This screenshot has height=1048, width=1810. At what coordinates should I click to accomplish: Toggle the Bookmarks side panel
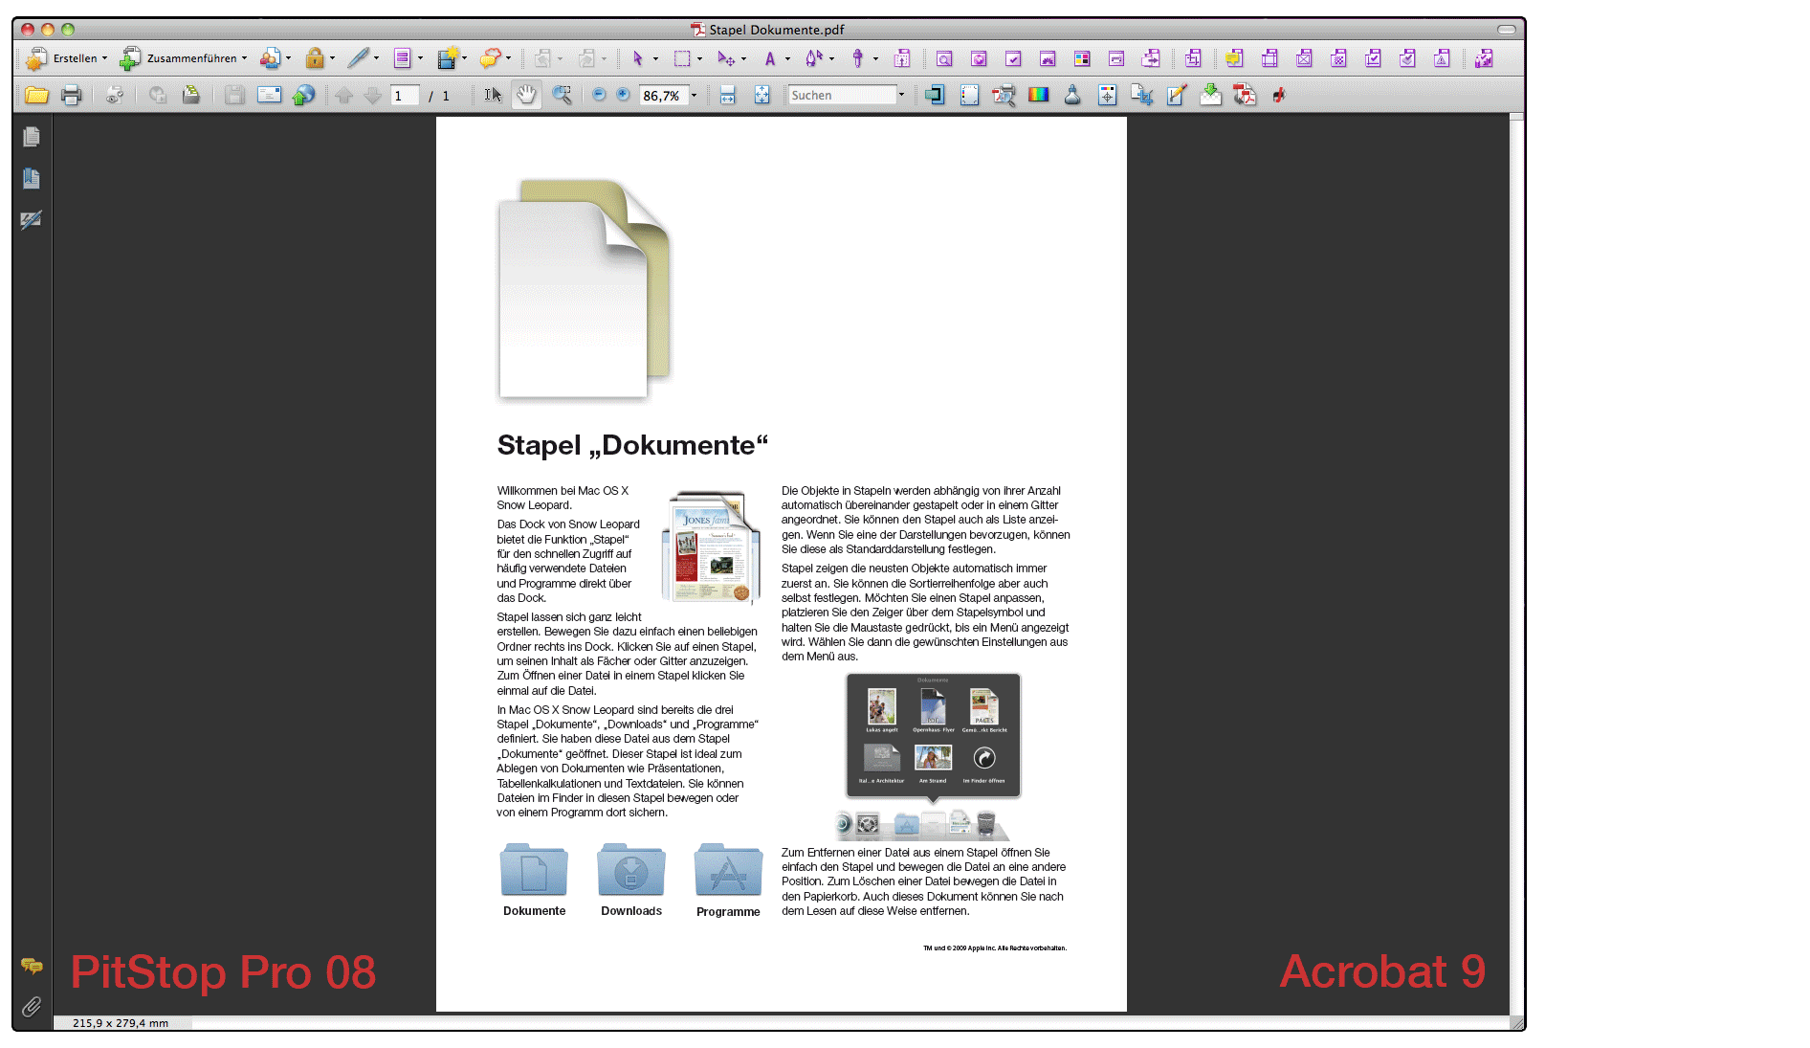tap(32, 179)
